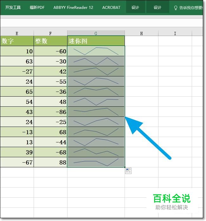
Task: Select the sparkline in the 43 / -86 row
Action: (96, 112)
